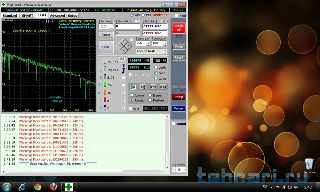Click the 0 reset button beside Start LBA
Viewport: 320px width, 192px height.
point(137,21)
